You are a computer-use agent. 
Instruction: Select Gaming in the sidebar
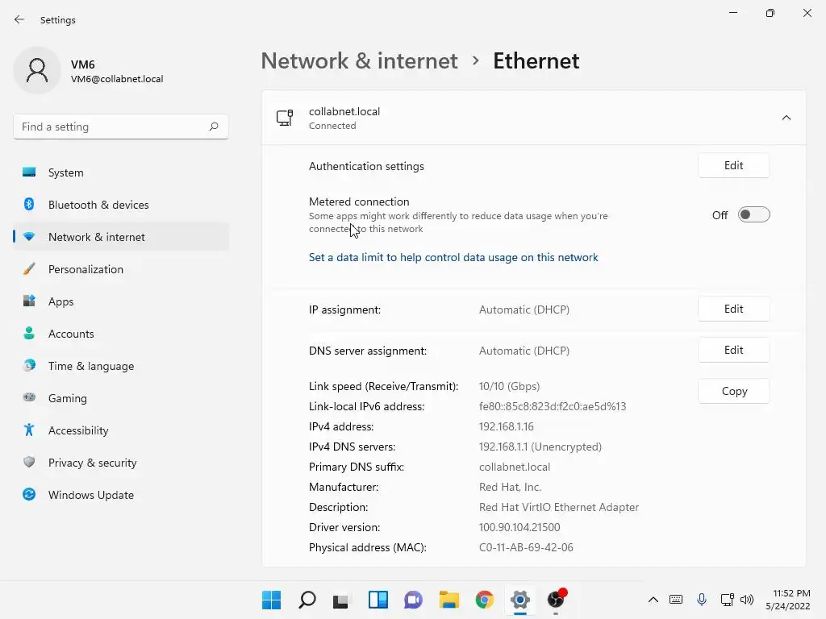tap(68, 398)
